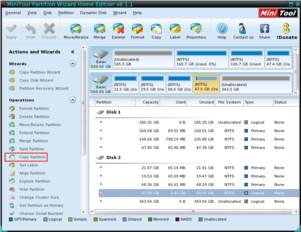Open the Help menu
The width and height of the screenshot is (301, 232).
[x=137, y=13]
